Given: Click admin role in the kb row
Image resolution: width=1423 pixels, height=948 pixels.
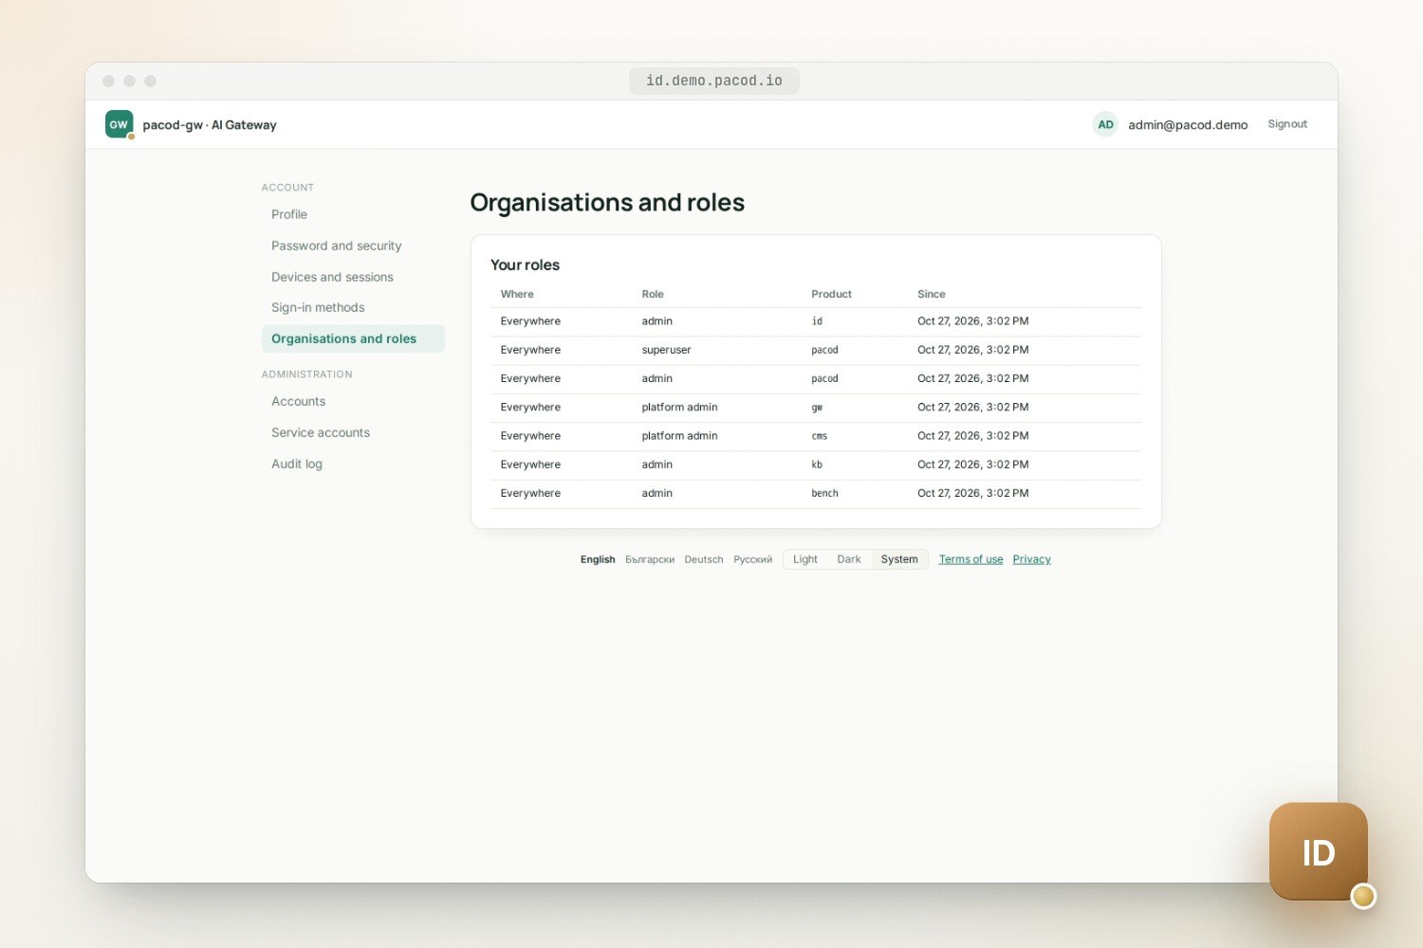Looking at the screenshot, I should tap(656, 465).
